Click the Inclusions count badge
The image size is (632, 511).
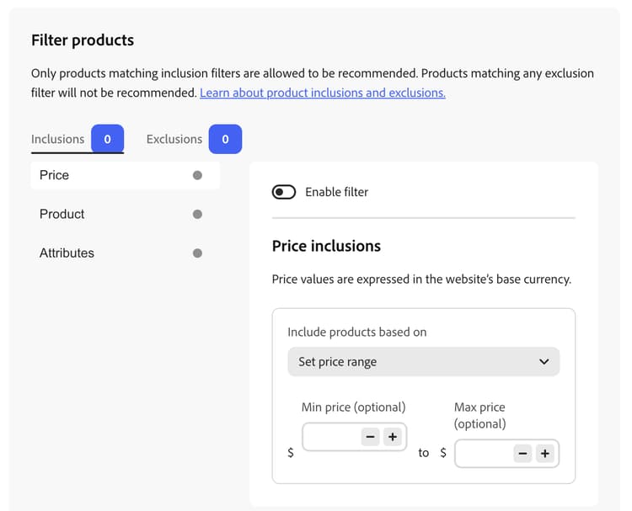pos(107,139)
